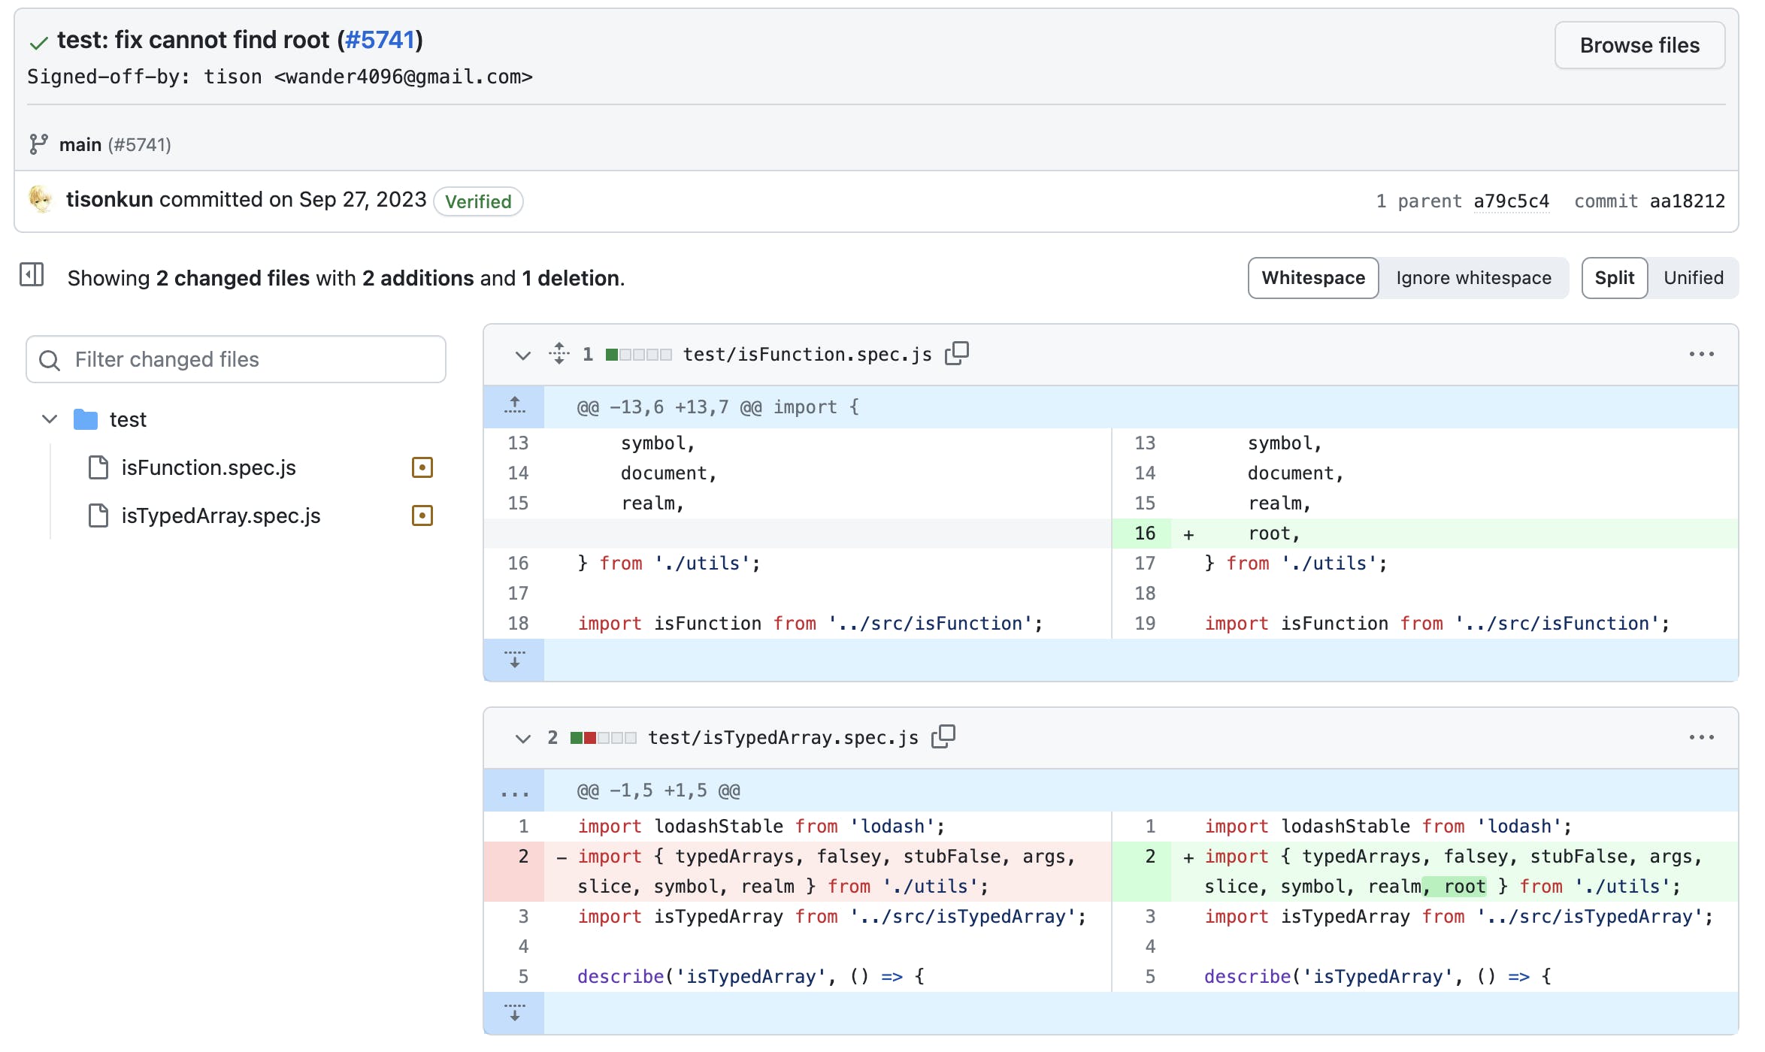Click modified badge for isTypedArray.spec.js
1765x1052 pixels.
click(x=422, y=515)
